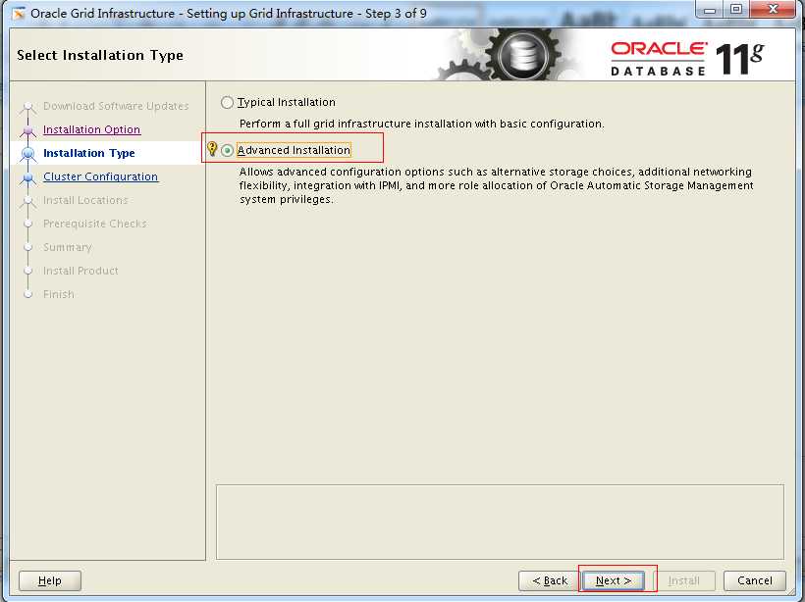Click the Back button
805x602 pixels.
coord(550,580)
